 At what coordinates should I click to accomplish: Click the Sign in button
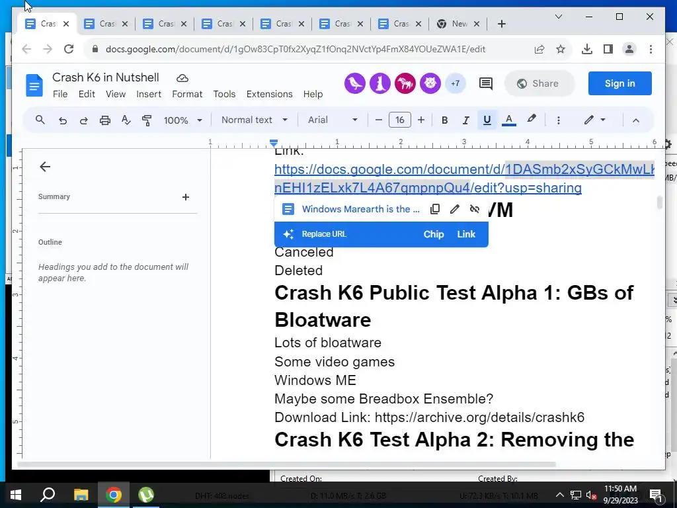619,83
